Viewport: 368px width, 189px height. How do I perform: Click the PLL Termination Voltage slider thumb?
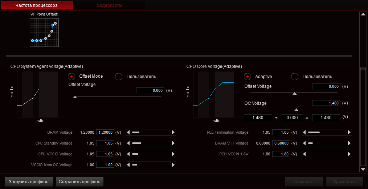(x=314, y=133)
